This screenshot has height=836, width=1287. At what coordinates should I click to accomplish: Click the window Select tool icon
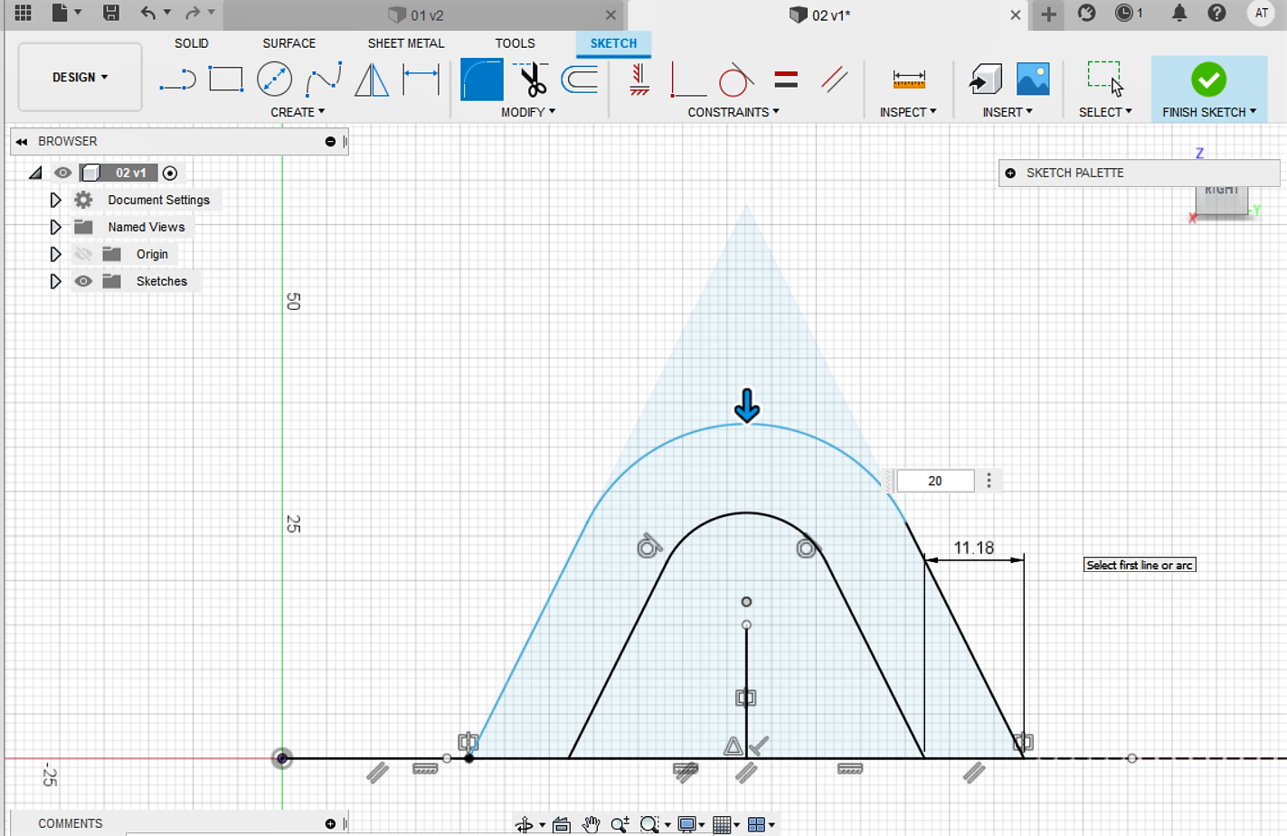tap(1105, 80)
